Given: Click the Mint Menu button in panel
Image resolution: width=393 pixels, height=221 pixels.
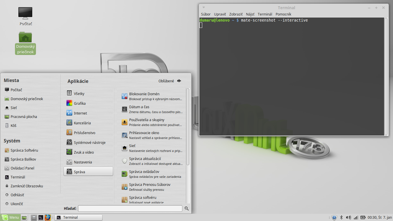Looking at the screenshot, I should pyautogui.click(x=10, y=218).
